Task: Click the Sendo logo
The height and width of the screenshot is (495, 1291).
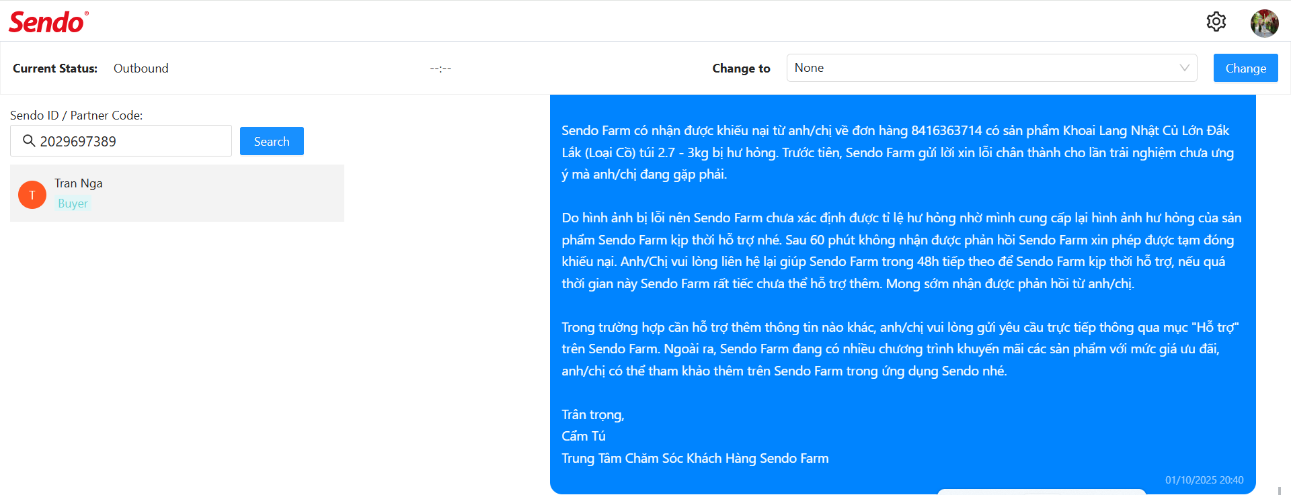Action: (x=48, y=22)
